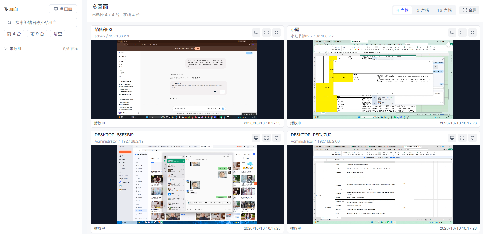The height and width of the screenshot is (234, 483).
Task: Focus the 搜索终端名称/IP/用户 search field
Action: tap(40, 22)
